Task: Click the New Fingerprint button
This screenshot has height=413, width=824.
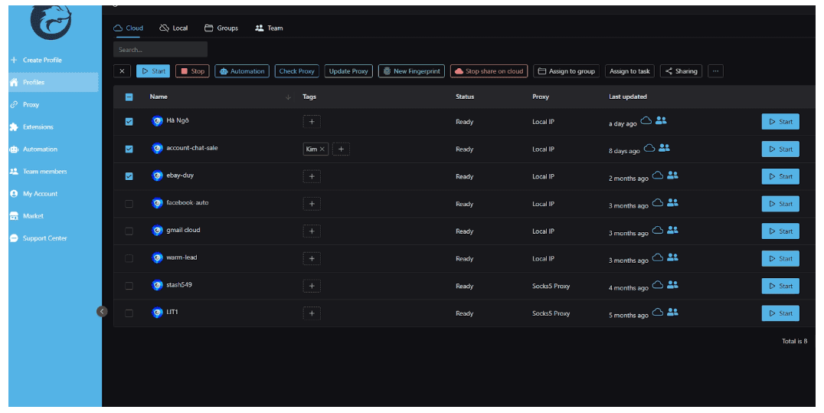Action: click(x=411, y=71)
